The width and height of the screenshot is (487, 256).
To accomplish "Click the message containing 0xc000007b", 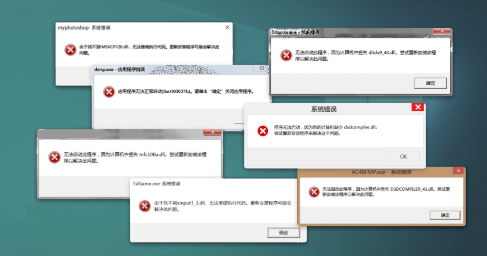I will (x=186, y=92).
